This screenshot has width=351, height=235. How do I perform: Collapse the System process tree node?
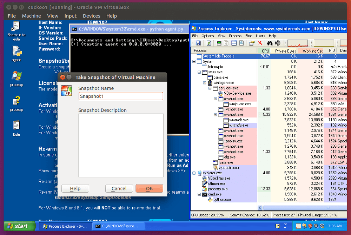coord(194,61)
